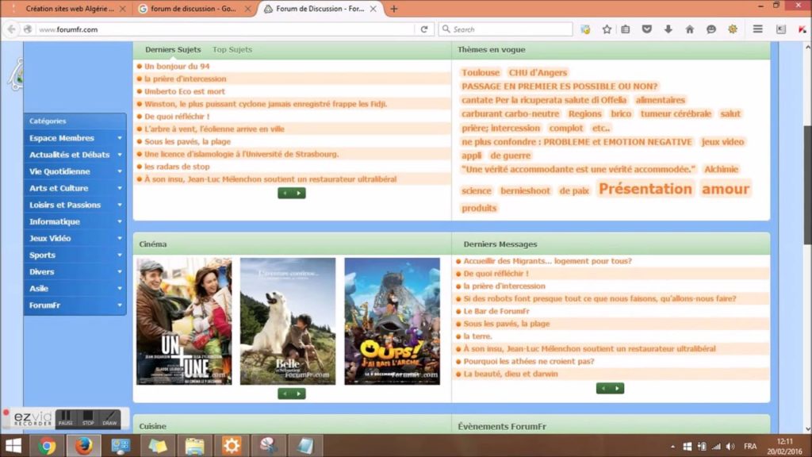Open topic 'Un bonjour du 94'
This screenshot has width=812, height=457.
[x=177, y=67]
